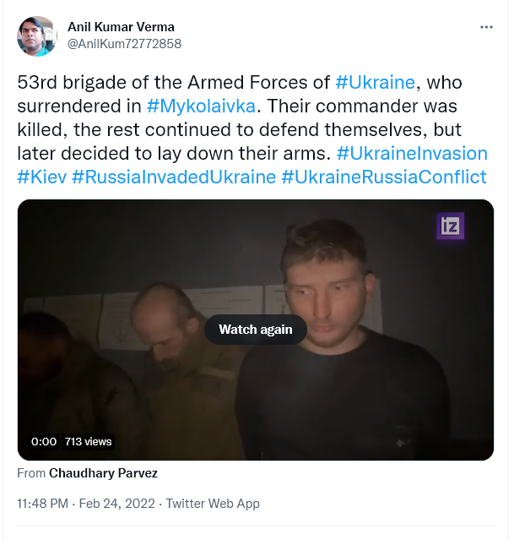Open Anil Kumar Verma's profile picture

point(36,35)
